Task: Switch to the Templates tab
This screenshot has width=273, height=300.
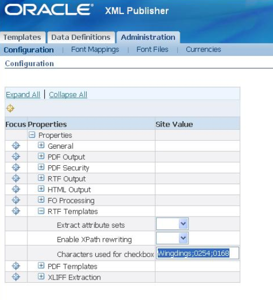Action: (23, 37)
